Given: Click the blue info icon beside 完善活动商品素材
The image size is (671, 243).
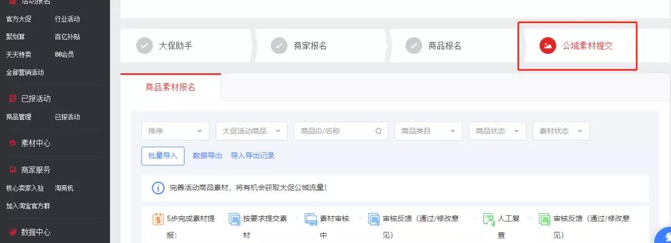Looking at the screenshot, I should tap(158, 188).
